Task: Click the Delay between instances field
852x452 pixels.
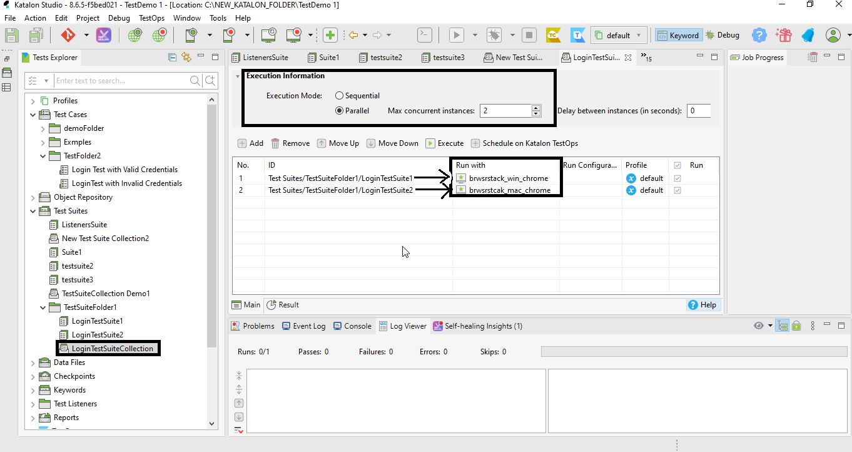Action: click(699, 111)
